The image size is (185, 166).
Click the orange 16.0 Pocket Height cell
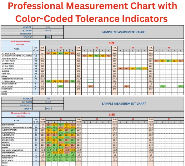(x=91, y=86)
